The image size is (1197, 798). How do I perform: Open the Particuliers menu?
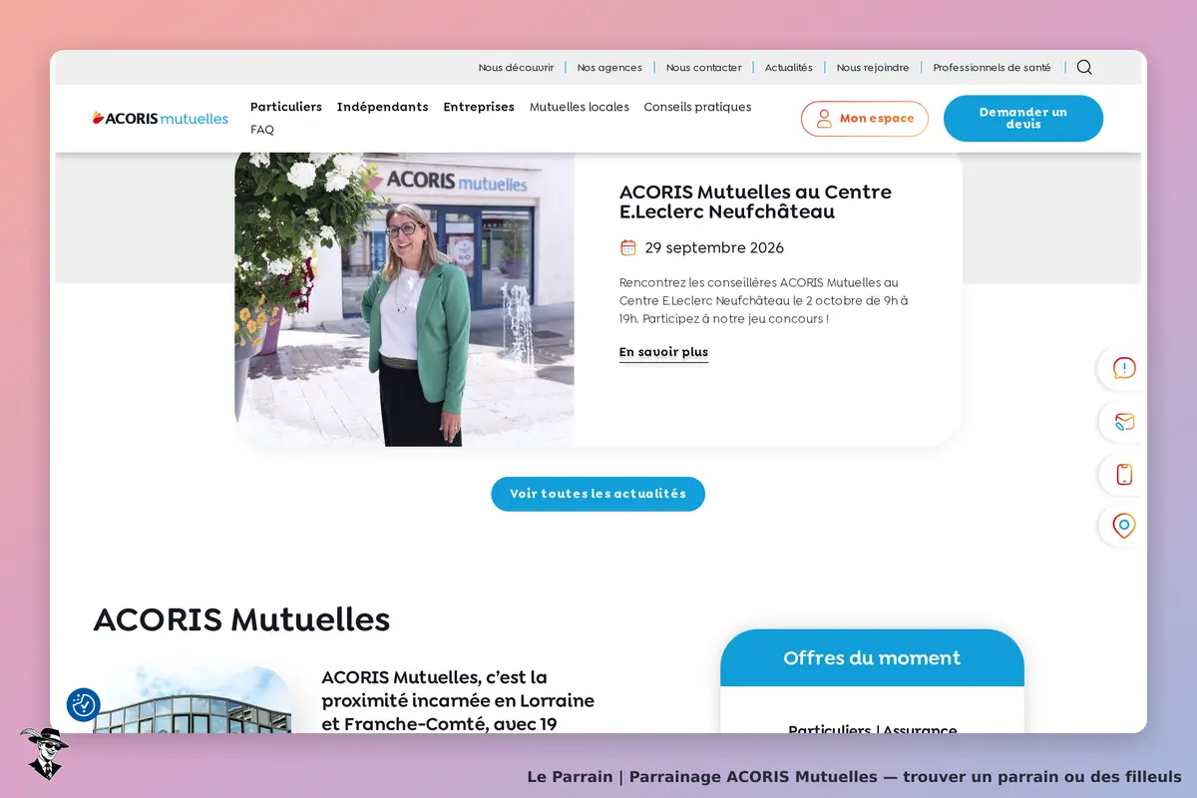286,107
